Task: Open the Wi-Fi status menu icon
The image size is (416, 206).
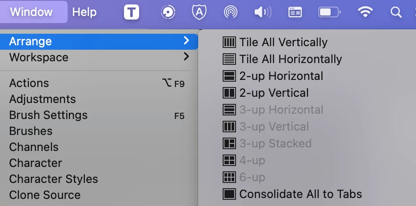Action: click(365, 12)
